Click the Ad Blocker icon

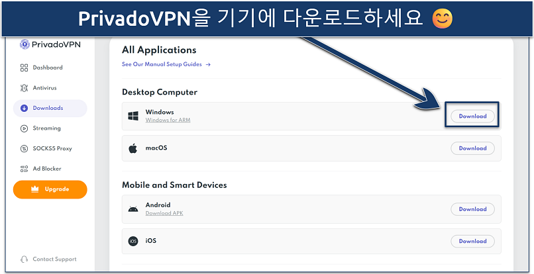tap(24, 169)
